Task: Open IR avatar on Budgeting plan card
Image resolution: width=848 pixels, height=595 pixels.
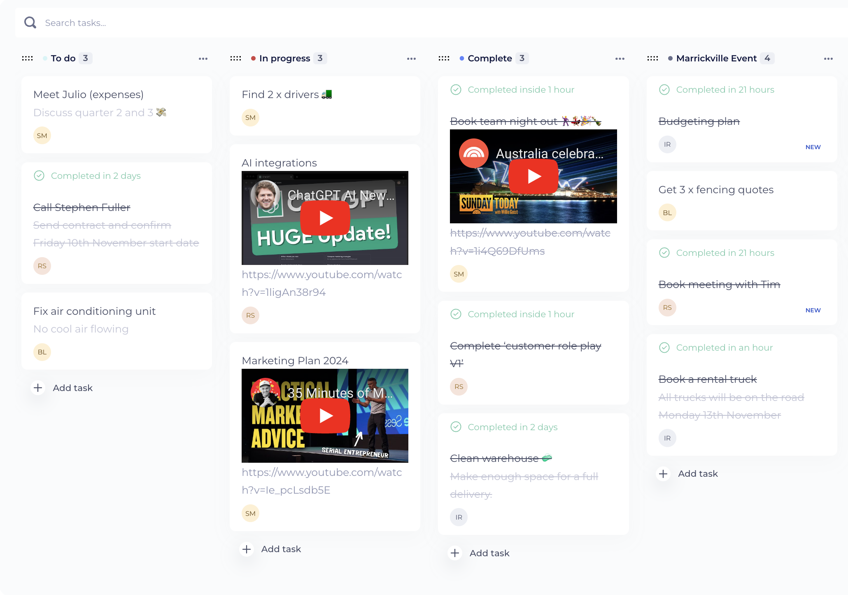Action: point(667,144)
